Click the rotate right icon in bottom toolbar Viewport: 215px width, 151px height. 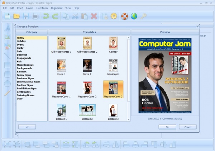click(95, 145)
